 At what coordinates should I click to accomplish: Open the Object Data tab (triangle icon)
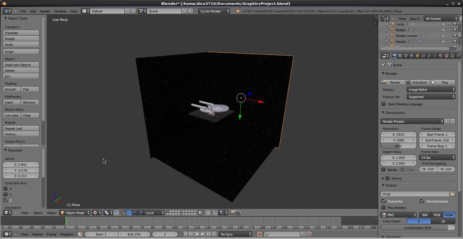[435, 56]
